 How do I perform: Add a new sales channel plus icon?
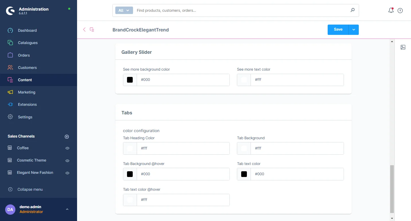pyautogui.click(x=67, y=137)
